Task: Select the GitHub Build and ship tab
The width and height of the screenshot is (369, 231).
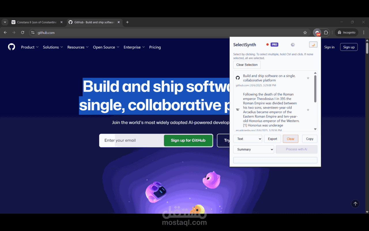Action: point(94,22)
